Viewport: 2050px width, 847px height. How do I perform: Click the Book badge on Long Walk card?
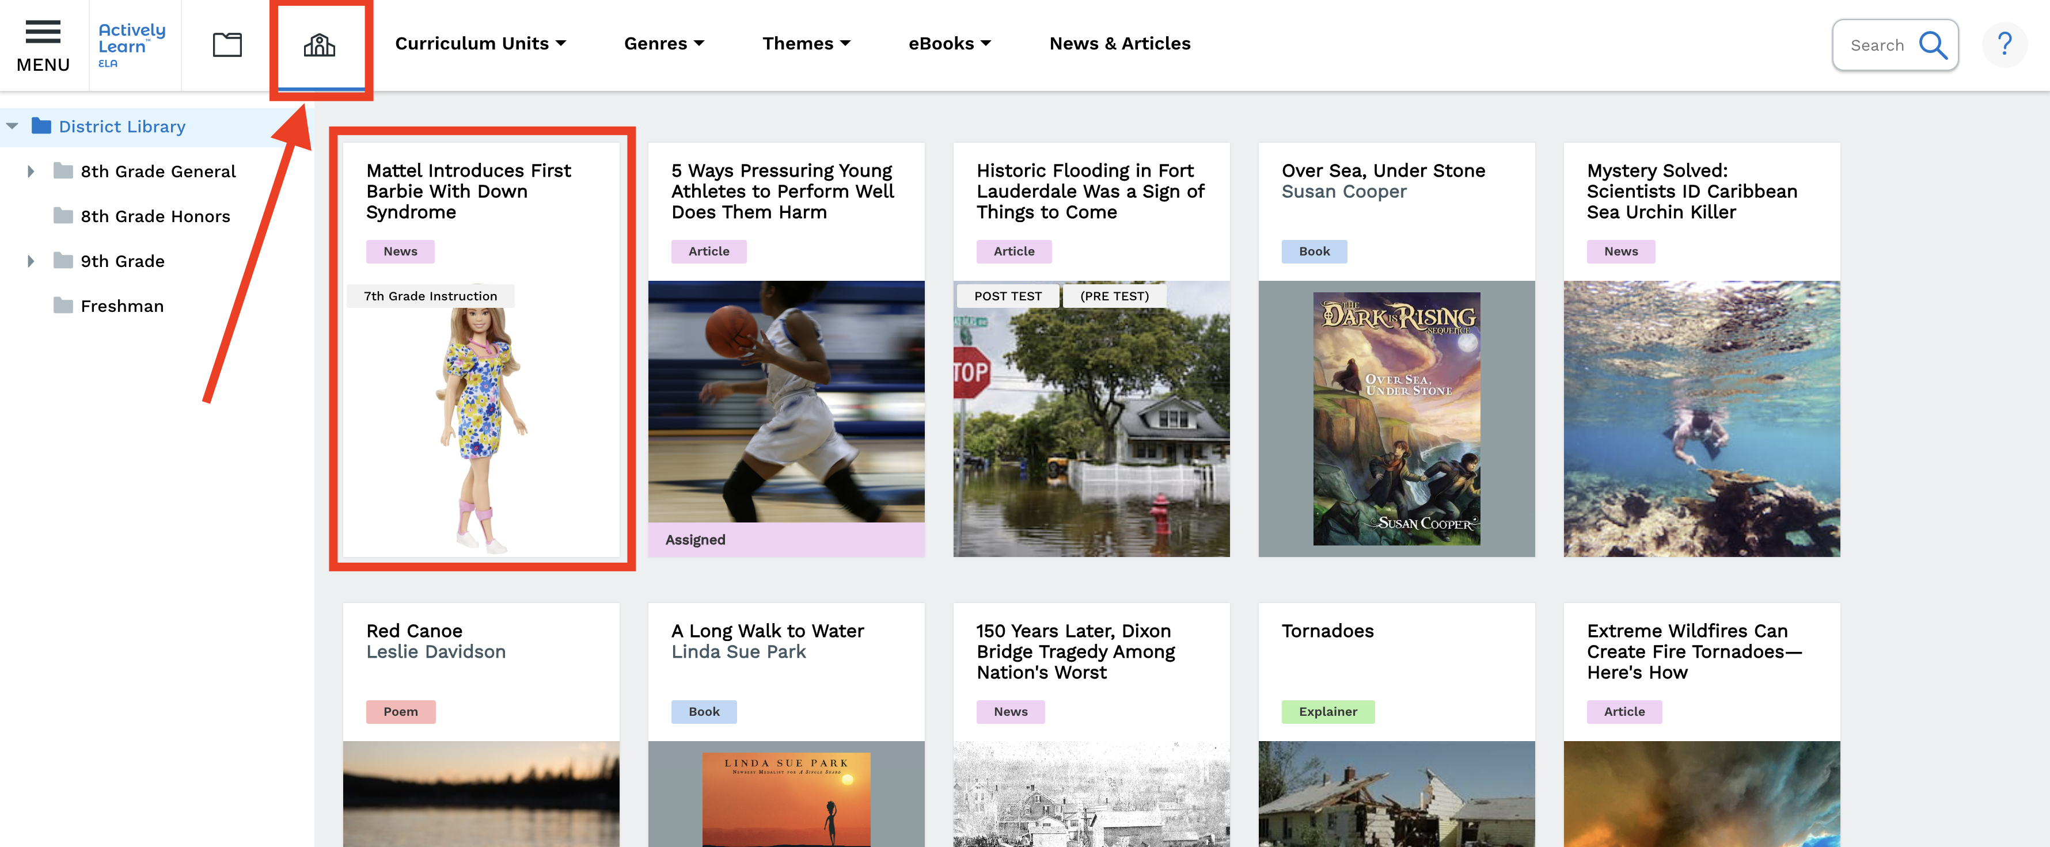pyautogui.click(x=704, y=712)
